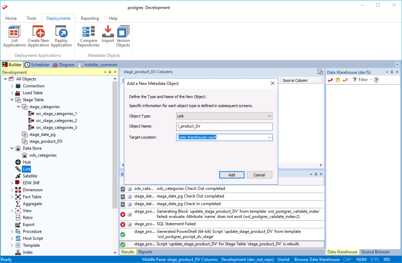402x263 pixels.
Task: Expand the failed Generating Block result row
Action: 130,214
